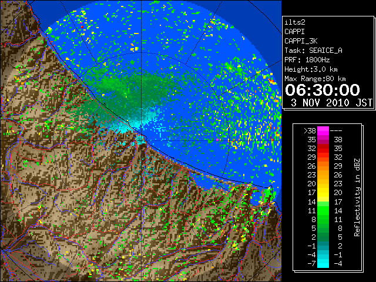This screenshot has height=282, width=376.
Task: Click the orange 26 dBZ legend color
Action: pos(323,166)
